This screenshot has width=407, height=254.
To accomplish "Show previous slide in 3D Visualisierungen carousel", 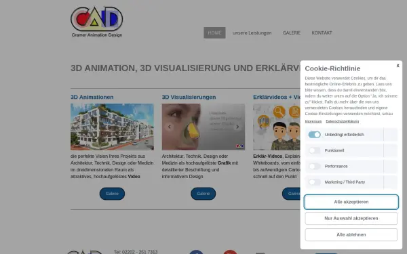I will 169,127.
